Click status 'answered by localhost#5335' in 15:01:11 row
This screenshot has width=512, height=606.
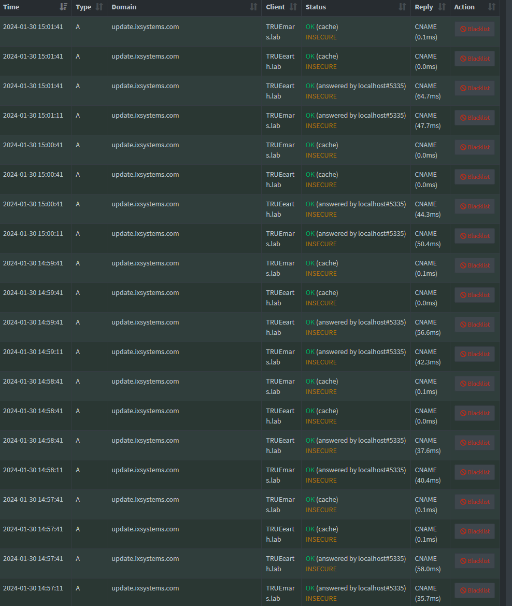[x=361, y=116]
